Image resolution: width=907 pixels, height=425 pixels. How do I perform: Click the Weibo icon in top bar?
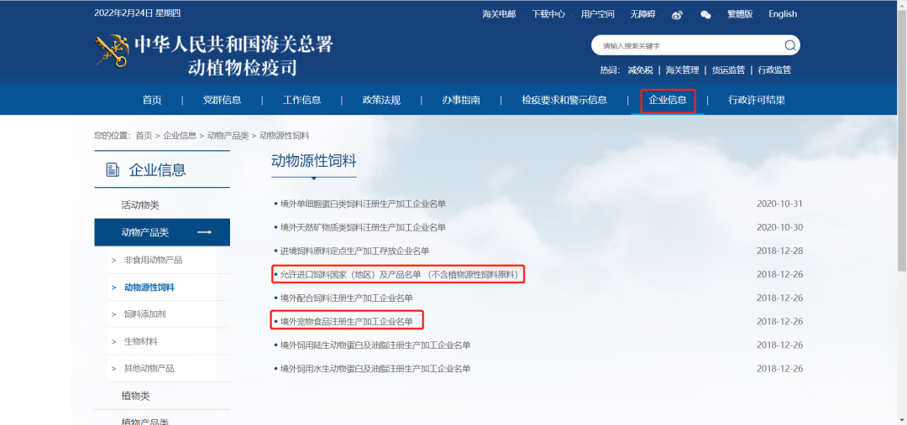point(677,14)
